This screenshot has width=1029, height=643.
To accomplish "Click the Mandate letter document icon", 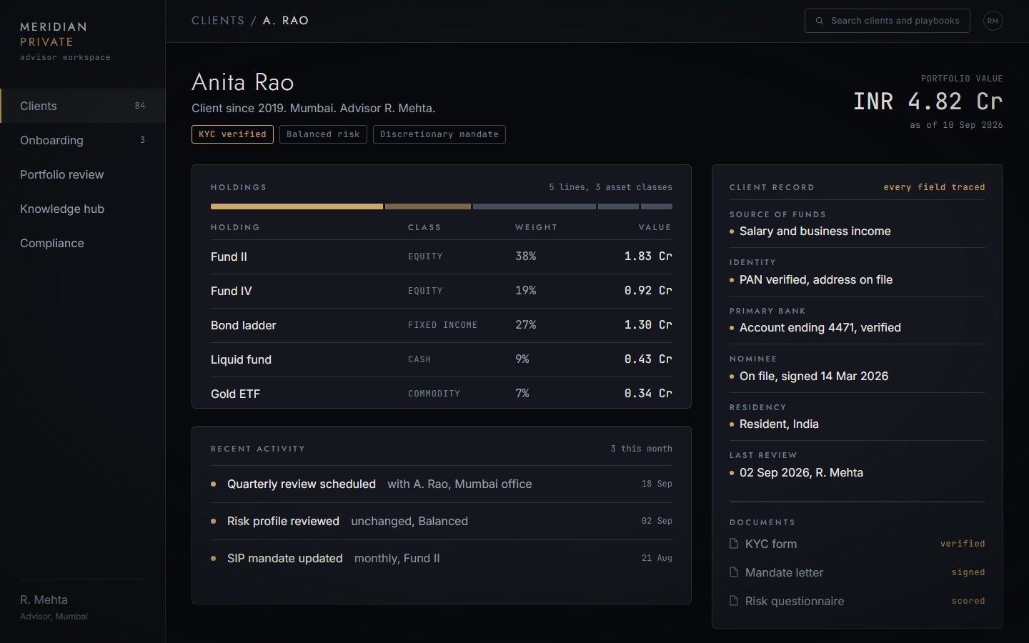I will coord(734,572).
